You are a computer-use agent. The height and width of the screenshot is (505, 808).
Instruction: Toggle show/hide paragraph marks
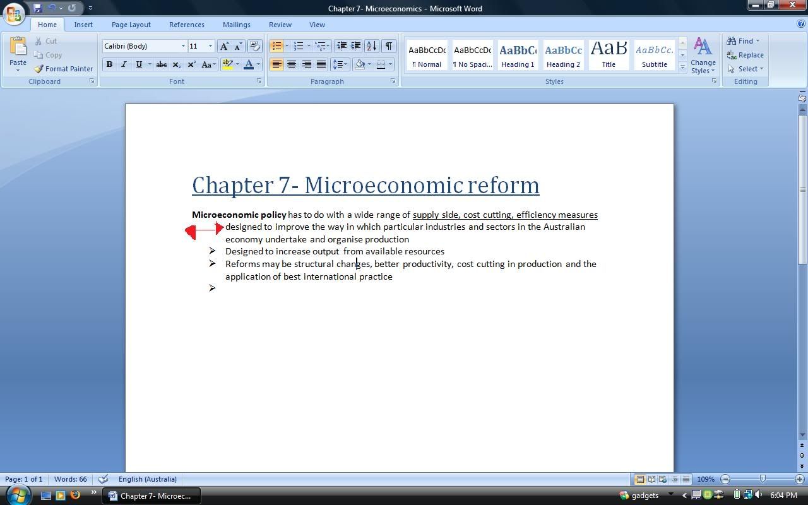[389, 46]
